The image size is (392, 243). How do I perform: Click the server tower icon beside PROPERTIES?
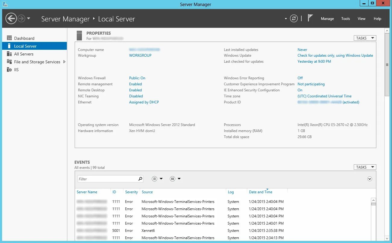(x=79, y=36)
